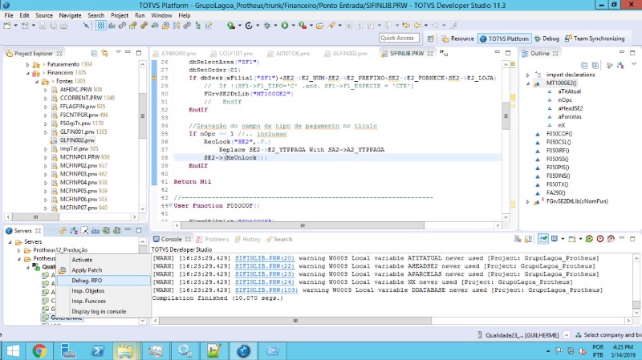Screen dimensions: 642x360
Task: Open the Run button dropdown arrow
Action: coord(293,26)
